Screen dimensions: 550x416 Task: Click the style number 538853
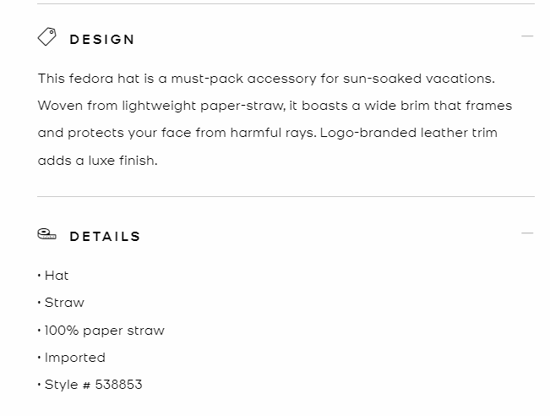[118, 385]
